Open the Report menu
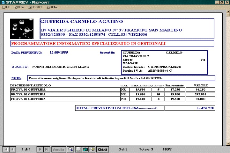Image resolution: width=230 pixels, height=153 pixels. pos(35,7)
